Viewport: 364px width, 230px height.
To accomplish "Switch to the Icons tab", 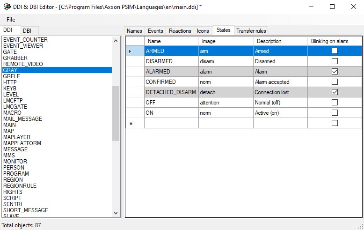I will (203, 31).
